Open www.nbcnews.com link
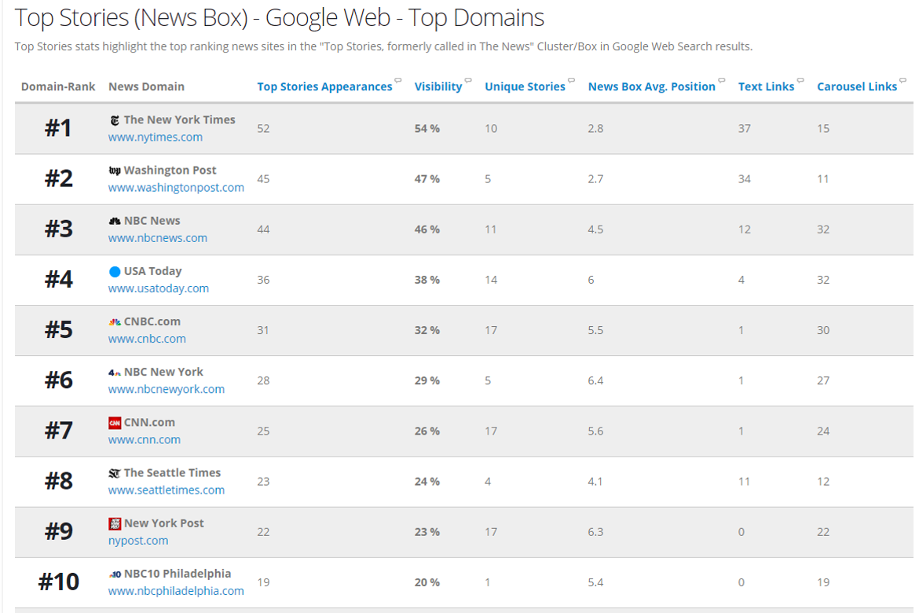The width and height of the screenshot is (919, 613). [x=158, y=238]
